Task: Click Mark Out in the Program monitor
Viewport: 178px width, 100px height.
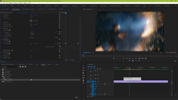Action: (x=120, y=58)
